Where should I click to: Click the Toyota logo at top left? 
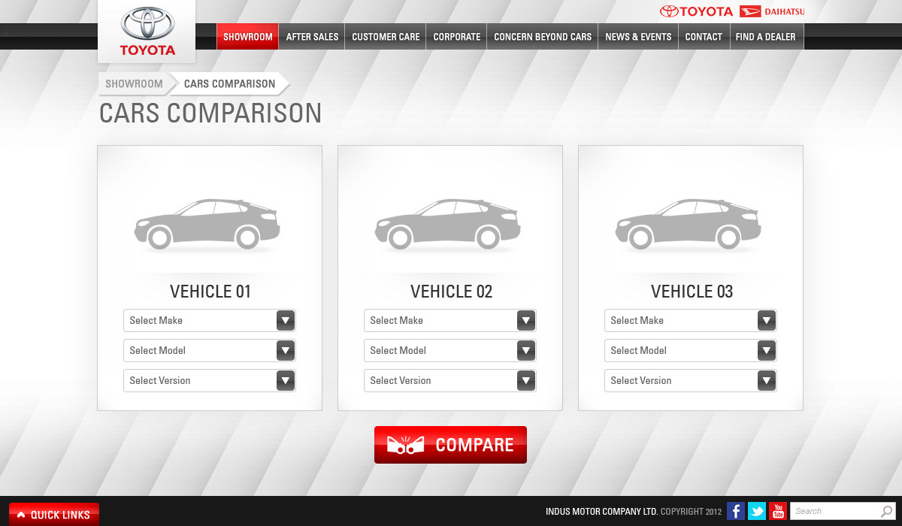[147, 32]
